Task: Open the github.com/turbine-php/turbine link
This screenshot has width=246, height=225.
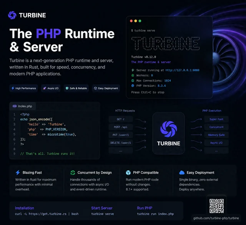Action: [216, 218]
